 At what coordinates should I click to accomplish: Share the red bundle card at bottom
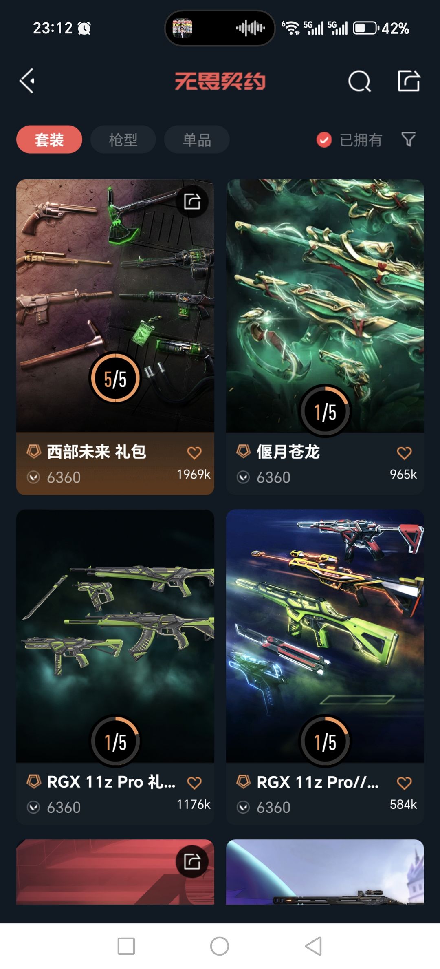192,861
